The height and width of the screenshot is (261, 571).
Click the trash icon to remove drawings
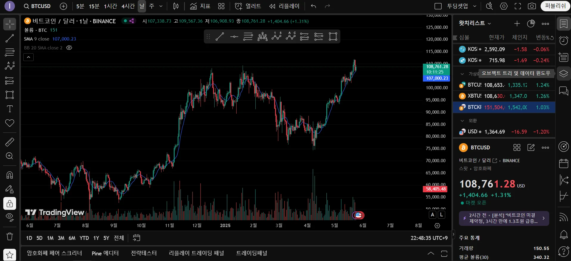(10, 237)
